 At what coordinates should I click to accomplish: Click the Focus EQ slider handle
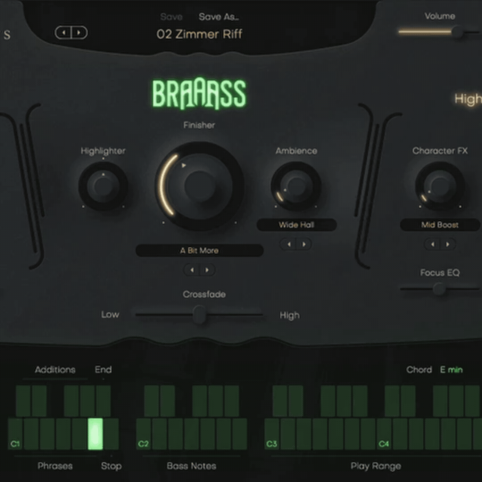pos(439,289)
